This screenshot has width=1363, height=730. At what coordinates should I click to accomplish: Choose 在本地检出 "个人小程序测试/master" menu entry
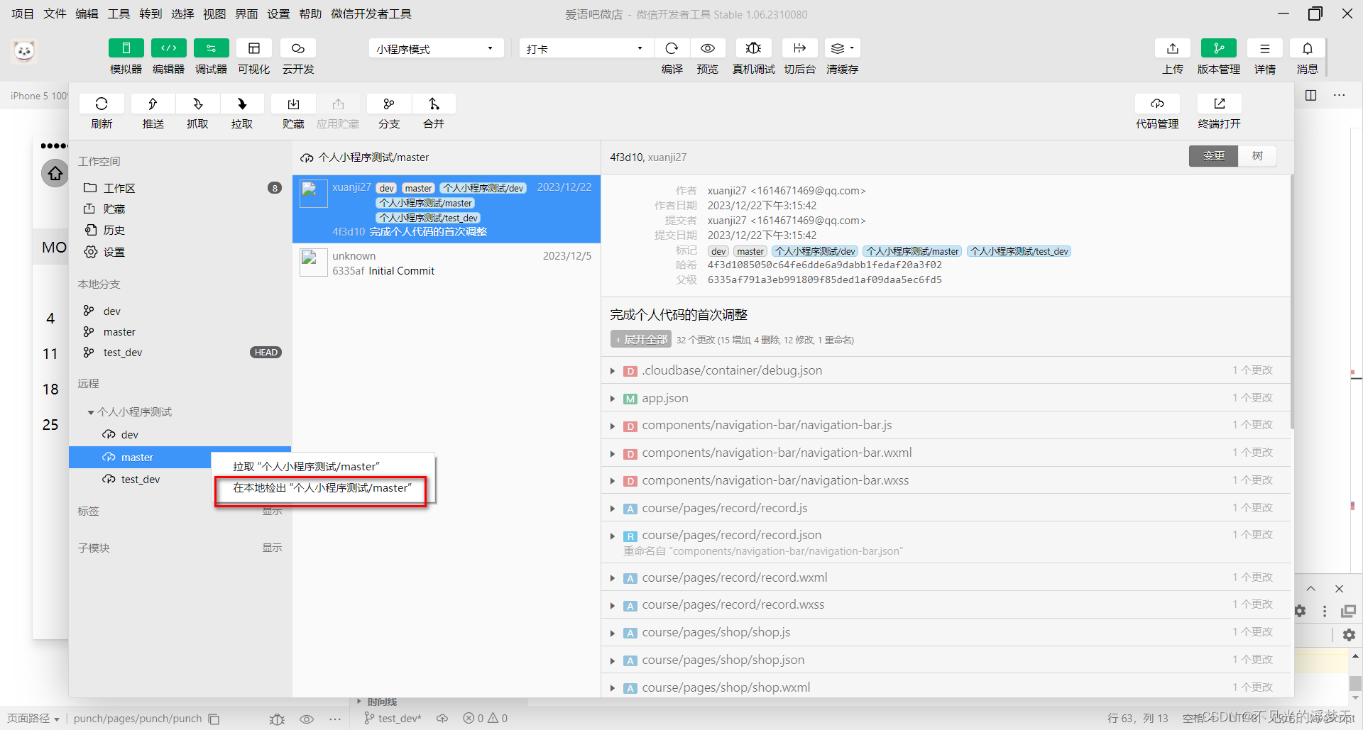(322, 488)
